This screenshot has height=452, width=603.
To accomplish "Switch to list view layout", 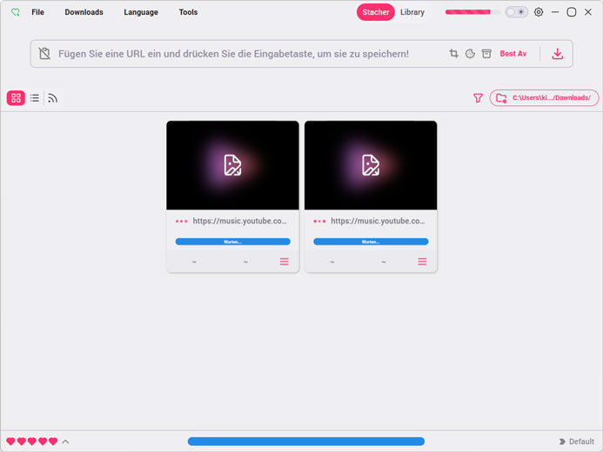I will [35, 98].
